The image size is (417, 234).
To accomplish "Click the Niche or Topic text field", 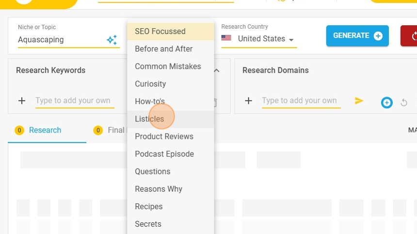I will [61, 40].
